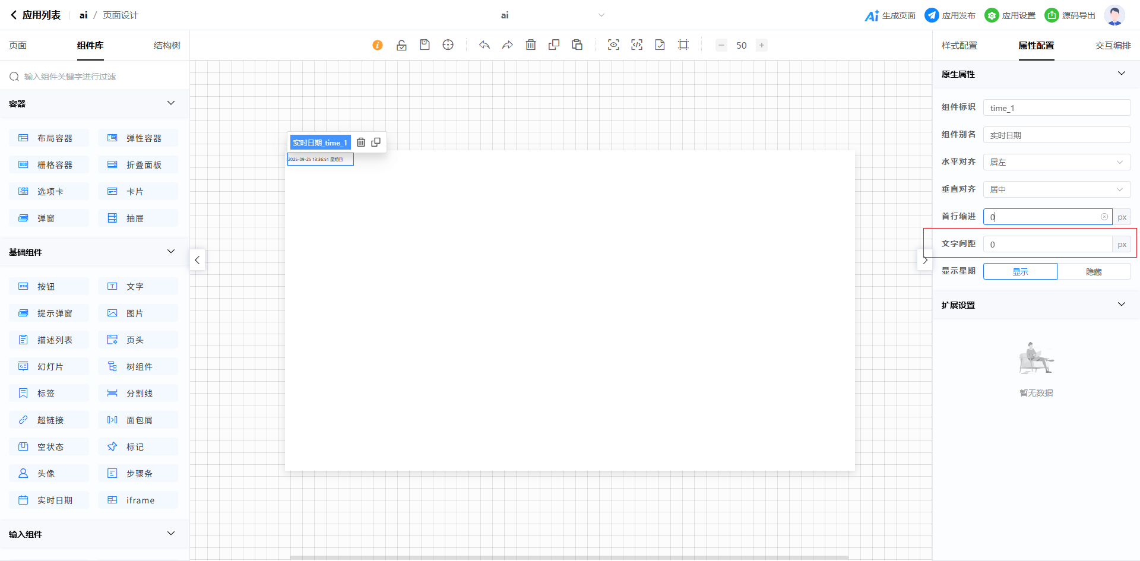
Task: Open the preview eye icon
Action: pos(613,45)
